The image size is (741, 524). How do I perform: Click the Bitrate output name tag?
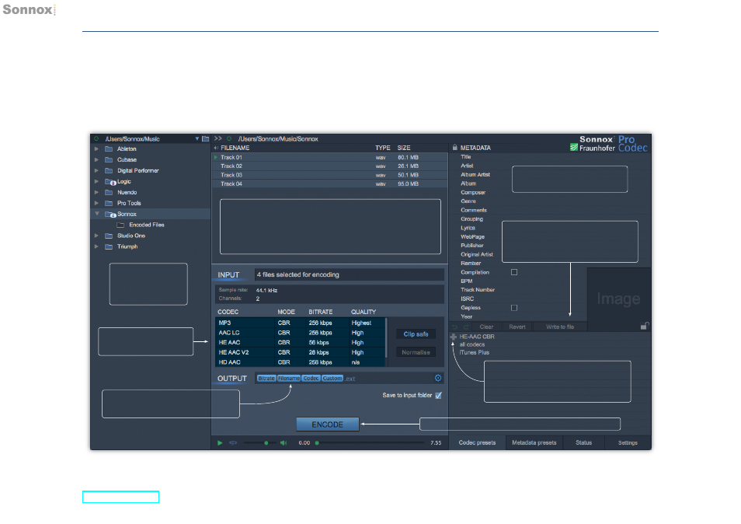pos(266,379)
